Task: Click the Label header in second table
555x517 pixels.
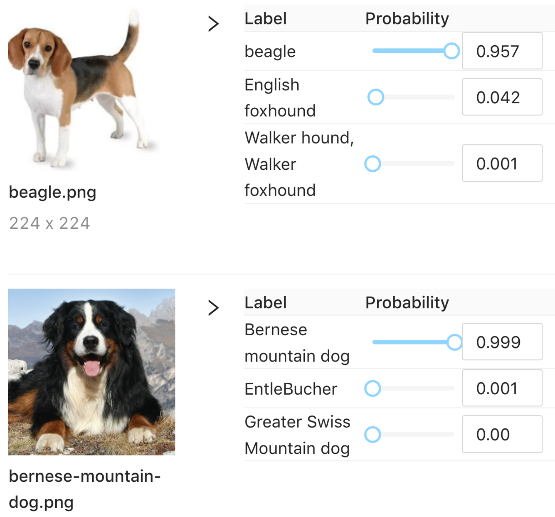Action: 266,303
